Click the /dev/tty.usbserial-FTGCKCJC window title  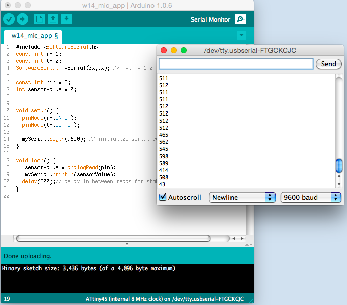pyautogui.click(x=250, y=51)
